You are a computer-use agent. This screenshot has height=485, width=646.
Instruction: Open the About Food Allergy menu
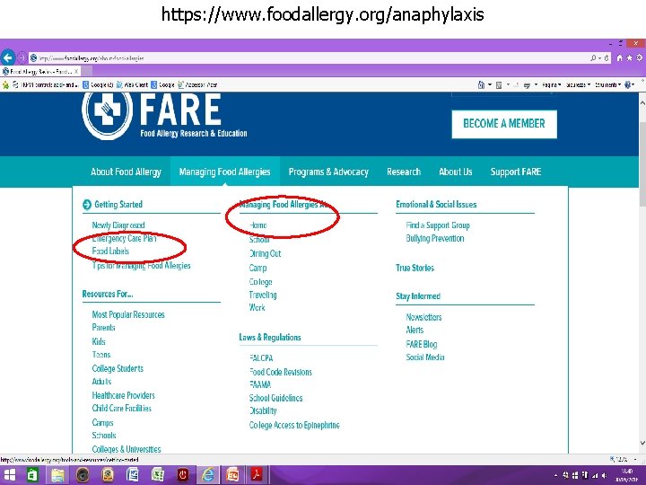126,172
